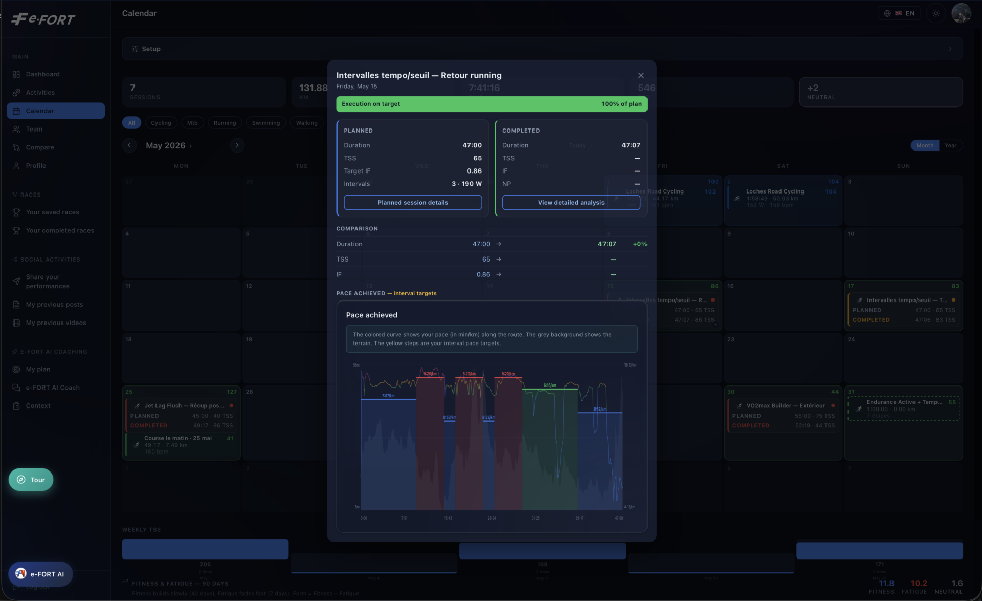
Task: Open the May 17 Intervalles tempo/seuil card
Action: (904, 310)
